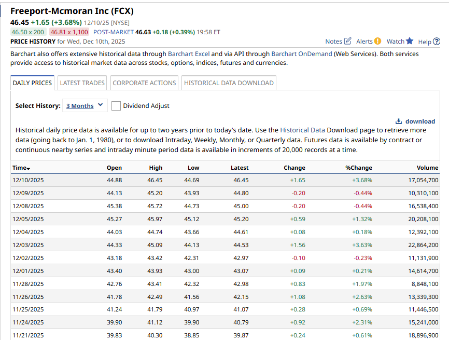Click the Help question mark icon
449x340 pixels.
437,42
